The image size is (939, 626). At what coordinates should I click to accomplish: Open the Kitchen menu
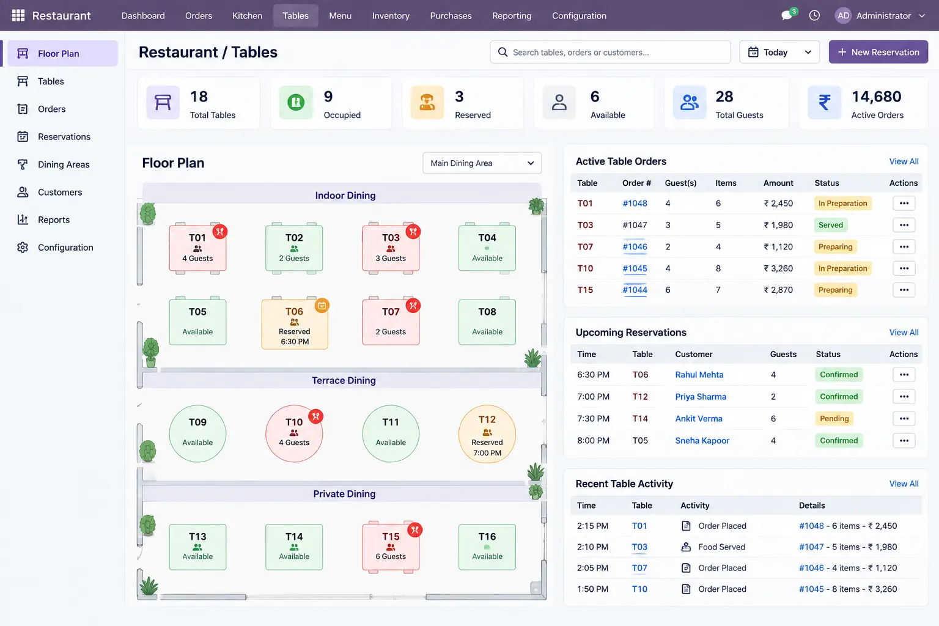pyautogui.click(x=247, y=15)
